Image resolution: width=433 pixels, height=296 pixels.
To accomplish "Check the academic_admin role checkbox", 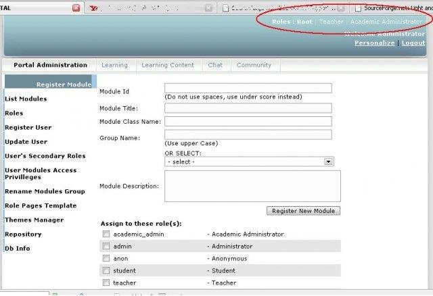I will point(106,235).
